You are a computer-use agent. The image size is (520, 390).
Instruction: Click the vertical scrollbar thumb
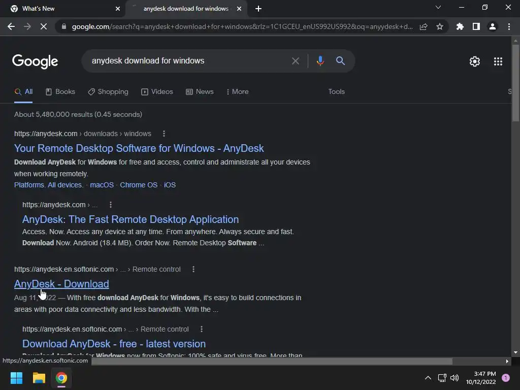click(515, 83)
